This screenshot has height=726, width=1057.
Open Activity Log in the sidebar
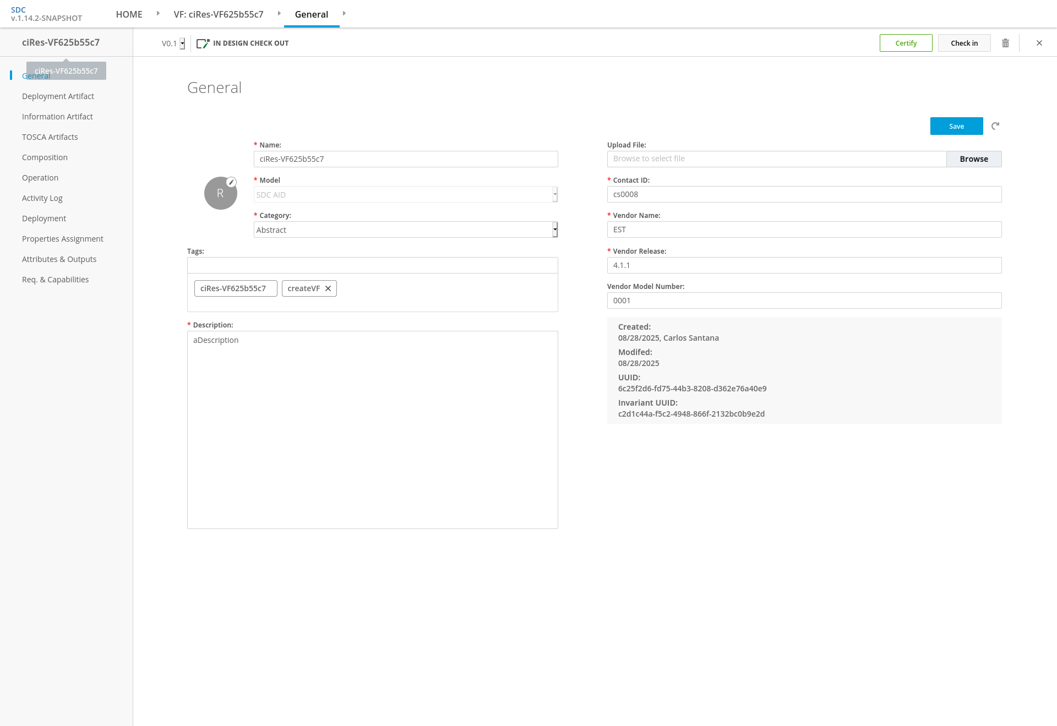coord(42,198)
